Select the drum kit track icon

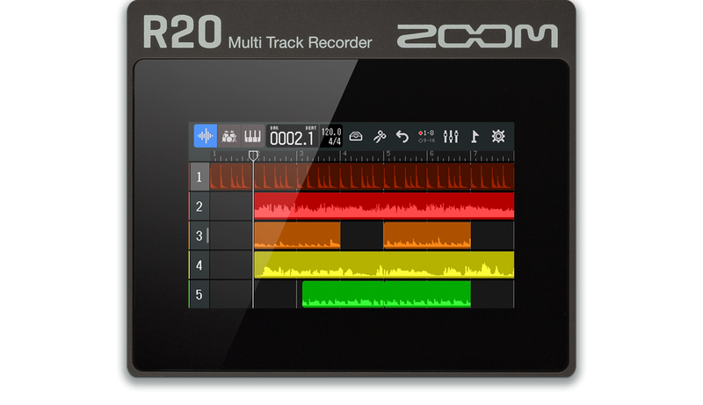(x=229, y=136)
